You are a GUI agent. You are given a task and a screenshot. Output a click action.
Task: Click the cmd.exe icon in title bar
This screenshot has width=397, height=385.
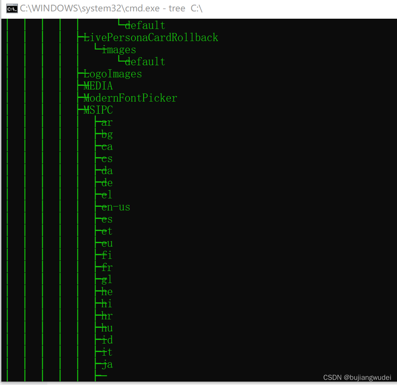[12, 8]
